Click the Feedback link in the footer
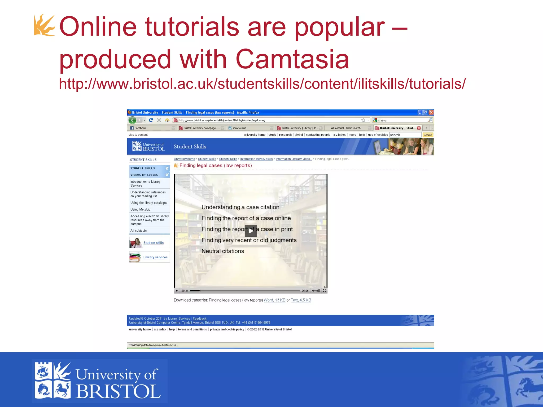Screen dimensions: 543x407 click(x=199, y=318)
